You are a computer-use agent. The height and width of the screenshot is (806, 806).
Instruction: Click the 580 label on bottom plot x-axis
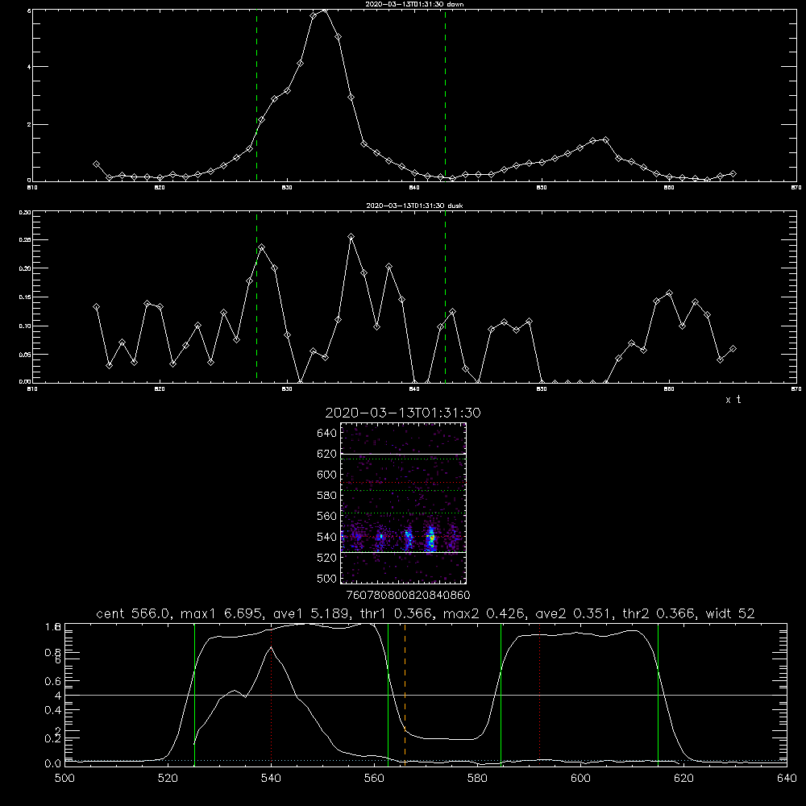[477, 779]
